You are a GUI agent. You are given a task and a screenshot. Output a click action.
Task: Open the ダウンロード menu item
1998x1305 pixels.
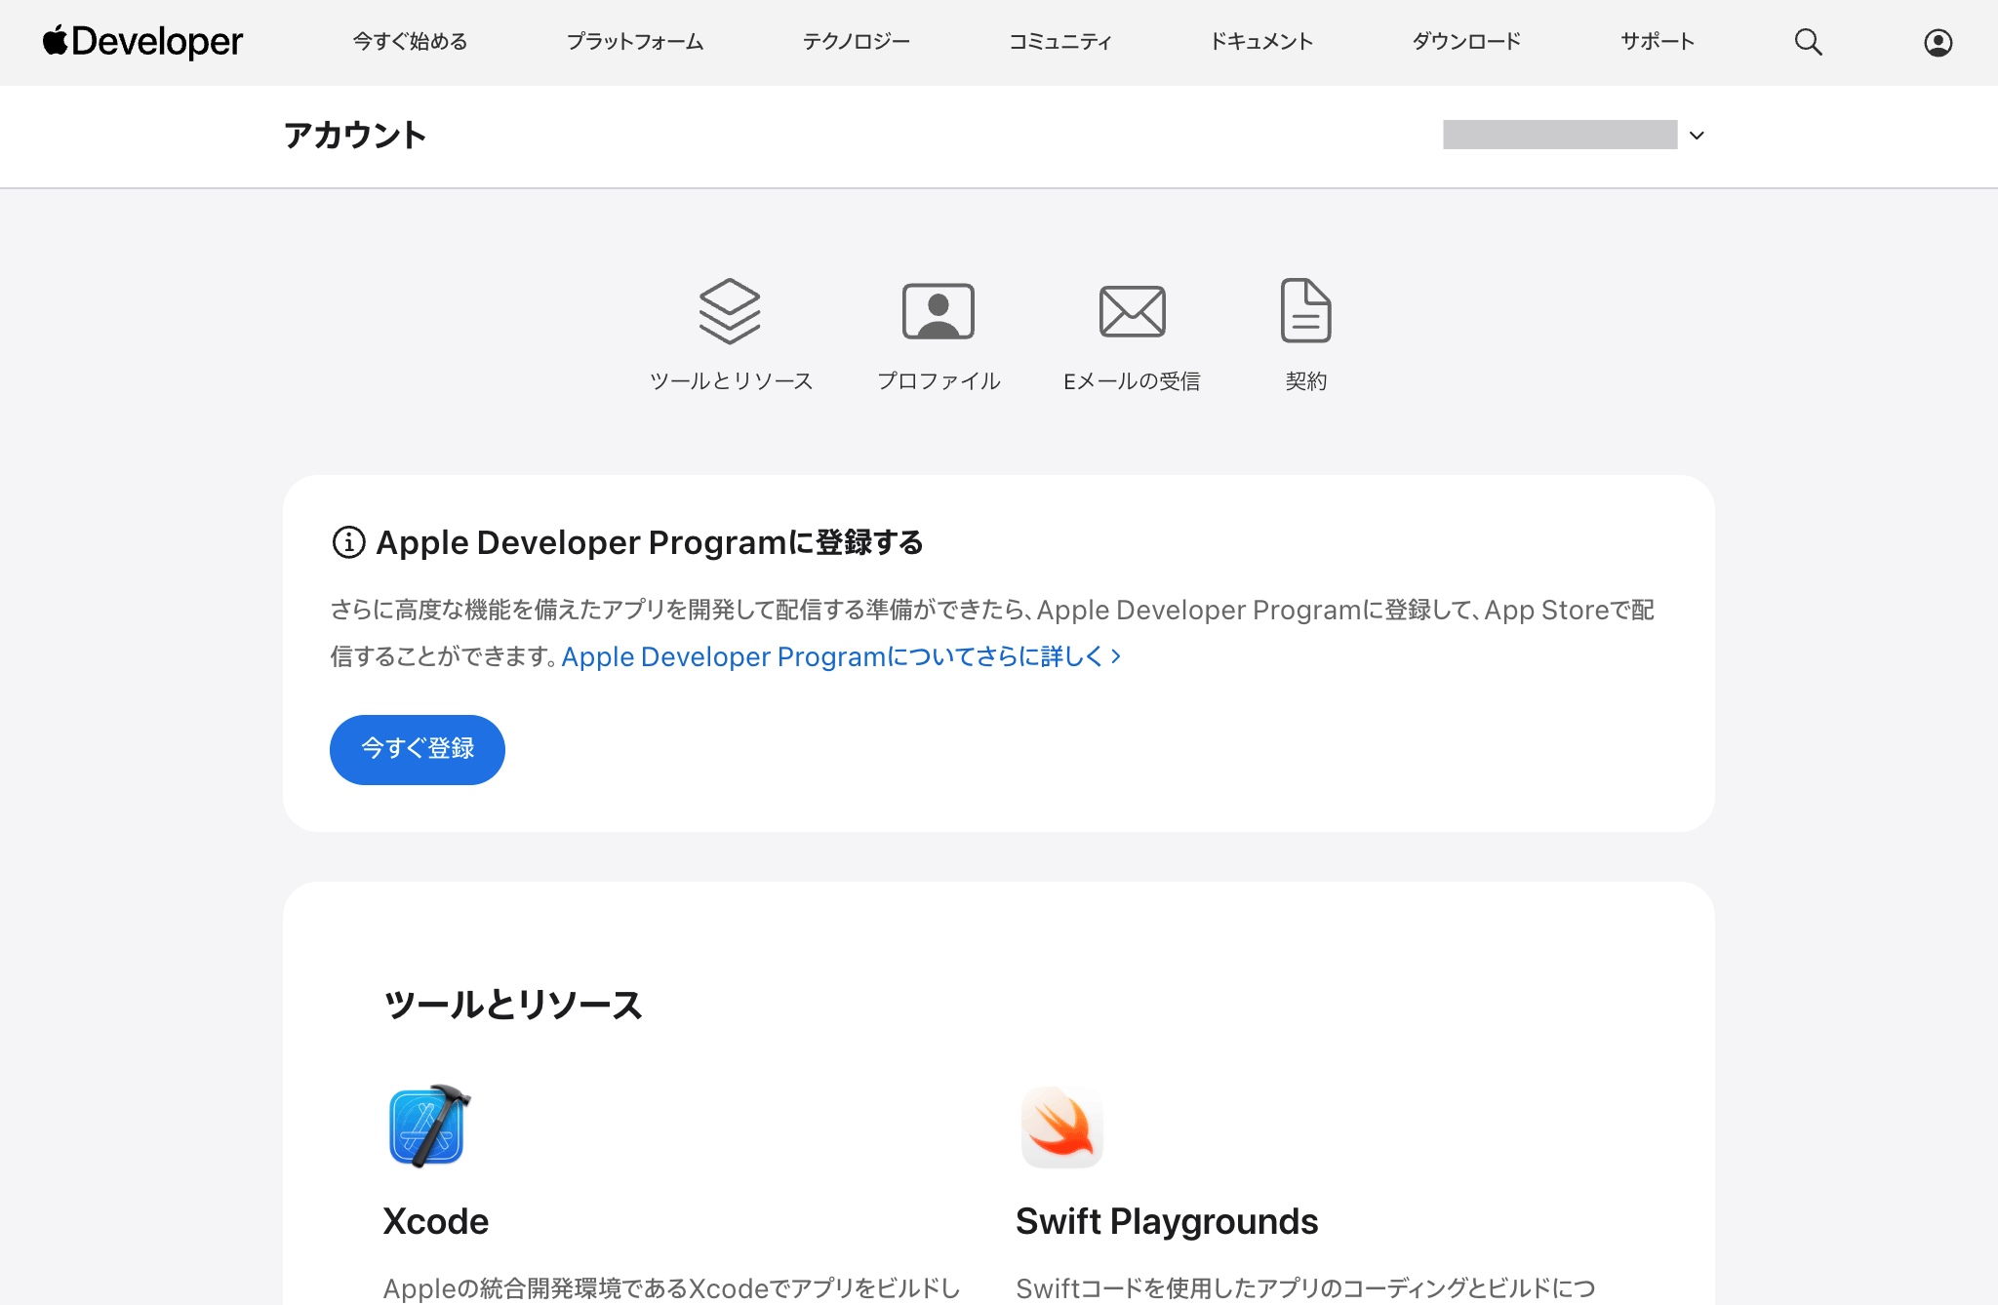point(1466,42)
